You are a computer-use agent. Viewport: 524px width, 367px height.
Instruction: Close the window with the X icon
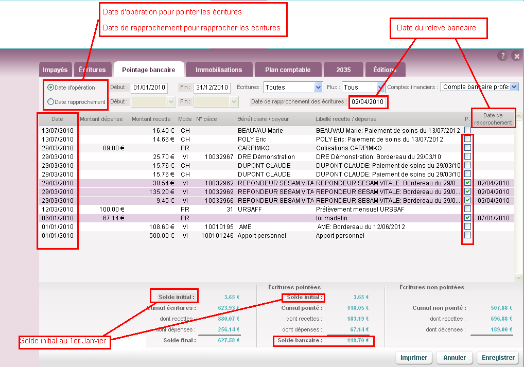point(516,56)
